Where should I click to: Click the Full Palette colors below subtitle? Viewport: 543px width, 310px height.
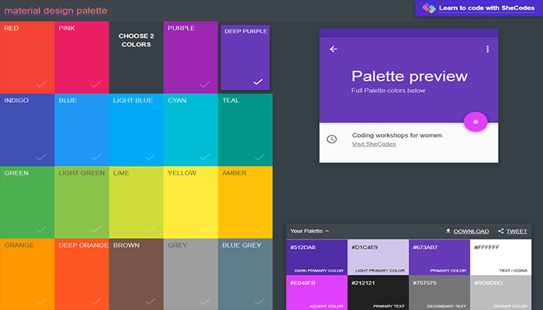[388, 91]
